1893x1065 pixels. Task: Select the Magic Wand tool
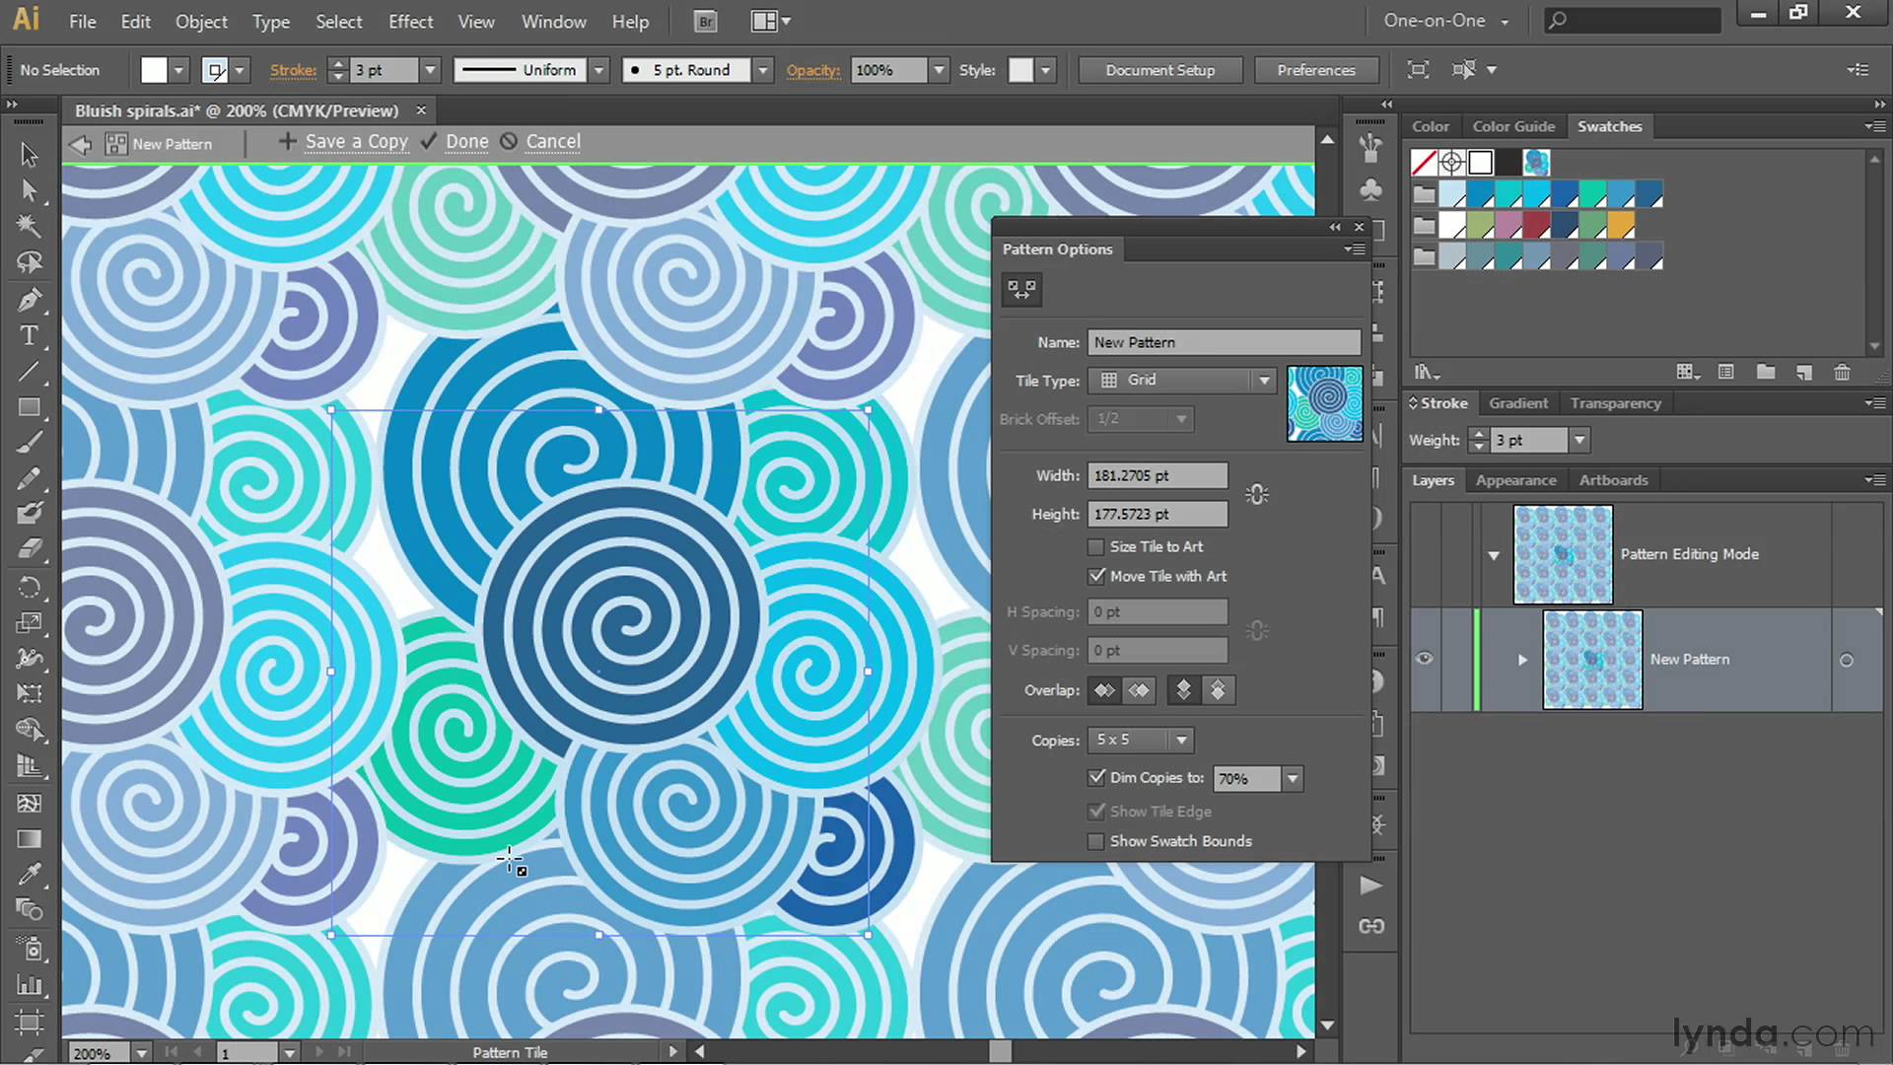[x=29, y=226]
